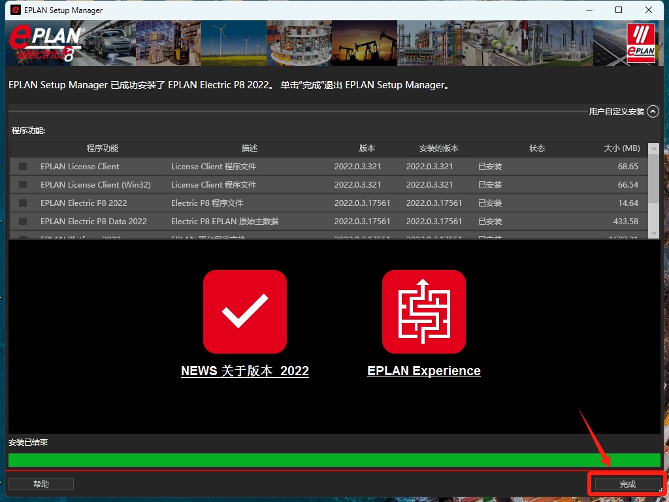This screenshot has height=502, width=669.
Task: Click the EPLAN Setup Manager title bar icon
Action: pyautogui.click(x=16, y=10)
